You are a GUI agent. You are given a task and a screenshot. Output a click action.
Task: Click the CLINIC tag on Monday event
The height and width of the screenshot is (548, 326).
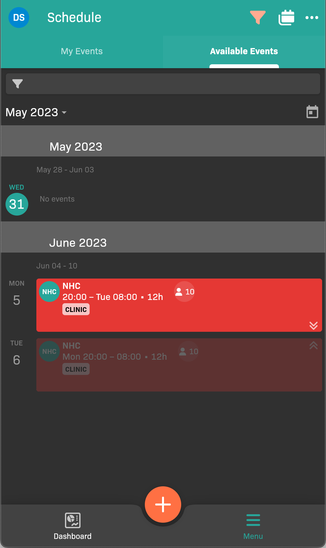click(76, 309)
